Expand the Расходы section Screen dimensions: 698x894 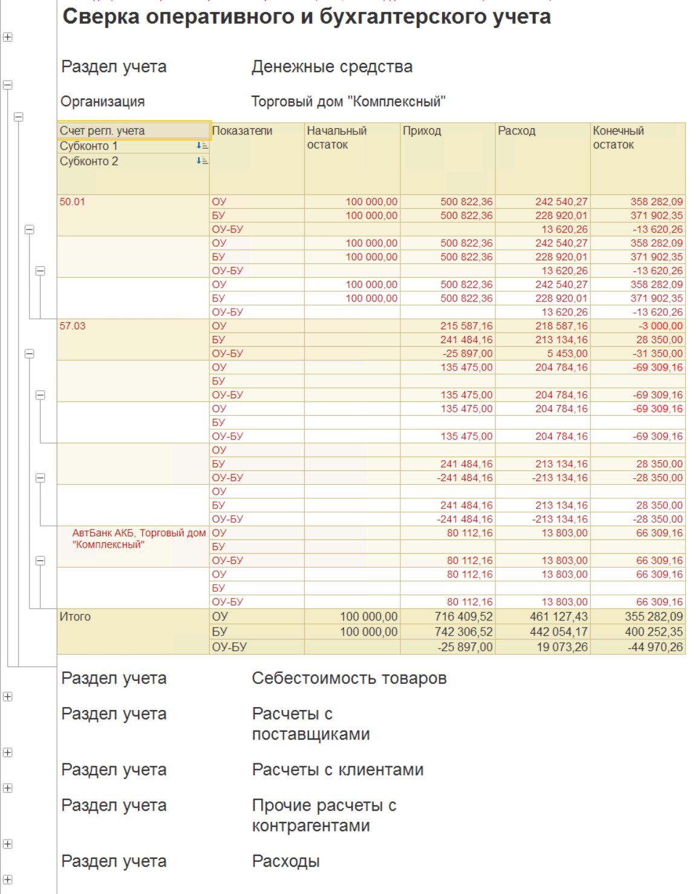[8, 879]
